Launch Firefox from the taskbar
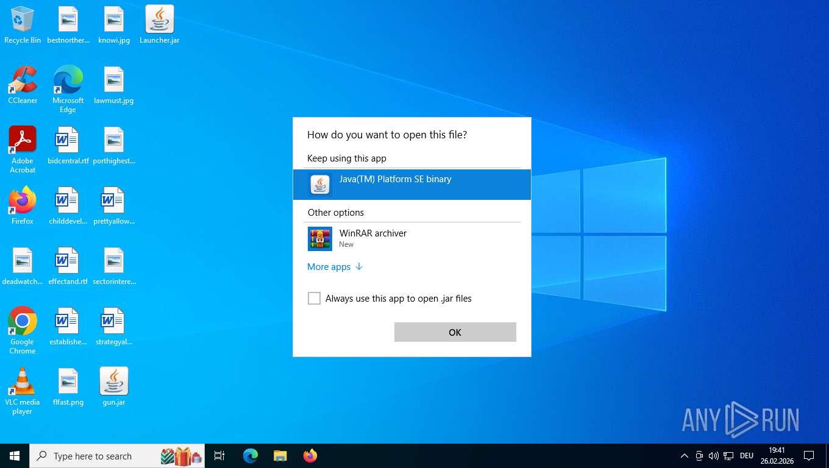The image size is (829, 468). (310, 456)
